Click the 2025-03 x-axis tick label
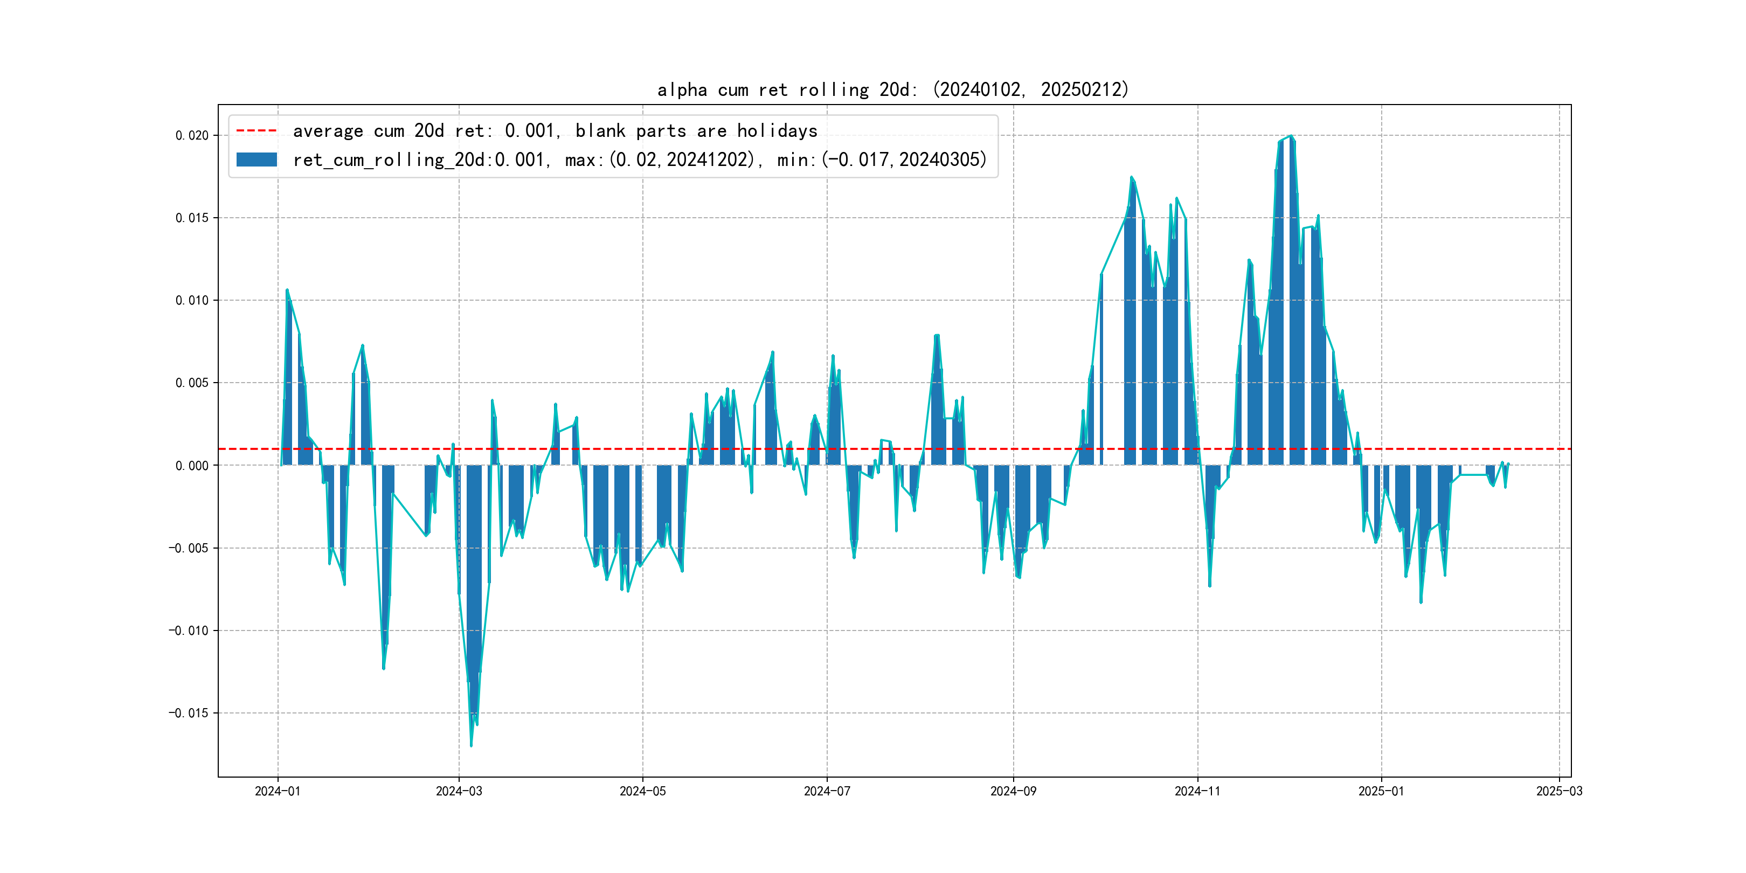 click(1559, 791)
